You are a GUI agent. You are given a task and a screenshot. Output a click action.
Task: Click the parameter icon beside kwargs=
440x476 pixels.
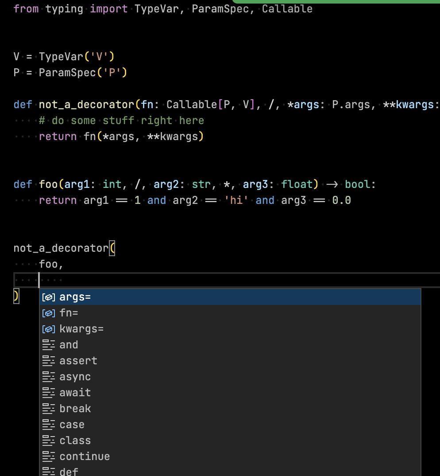tap(49, 329)
